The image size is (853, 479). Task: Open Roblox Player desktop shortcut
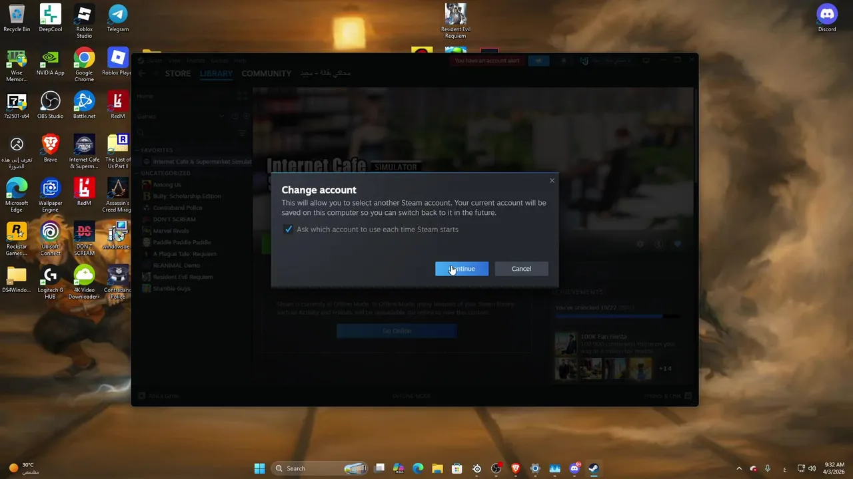pos(118,62)
